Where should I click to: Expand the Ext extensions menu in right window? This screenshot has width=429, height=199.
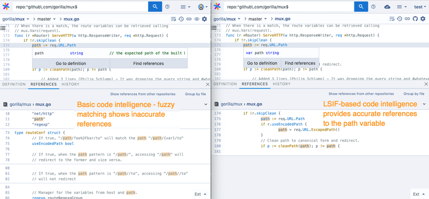click(x=419, y=194)
